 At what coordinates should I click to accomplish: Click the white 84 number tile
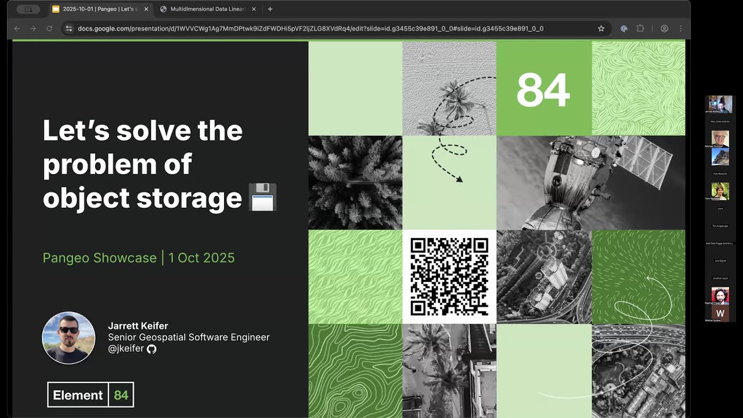pyautogui.click(x=543, y=90)
